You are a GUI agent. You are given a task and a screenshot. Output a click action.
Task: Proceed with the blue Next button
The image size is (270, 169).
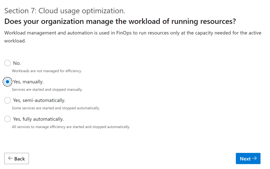(x=248, y=158)
